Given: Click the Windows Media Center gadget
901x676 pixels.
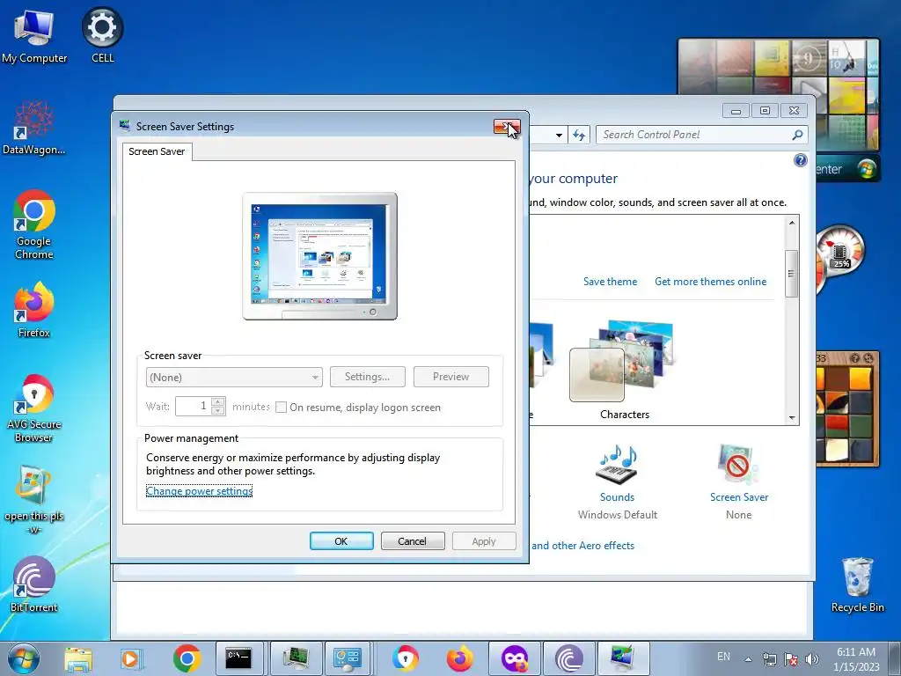Looking at the screenshot, I should coord(847,169).
